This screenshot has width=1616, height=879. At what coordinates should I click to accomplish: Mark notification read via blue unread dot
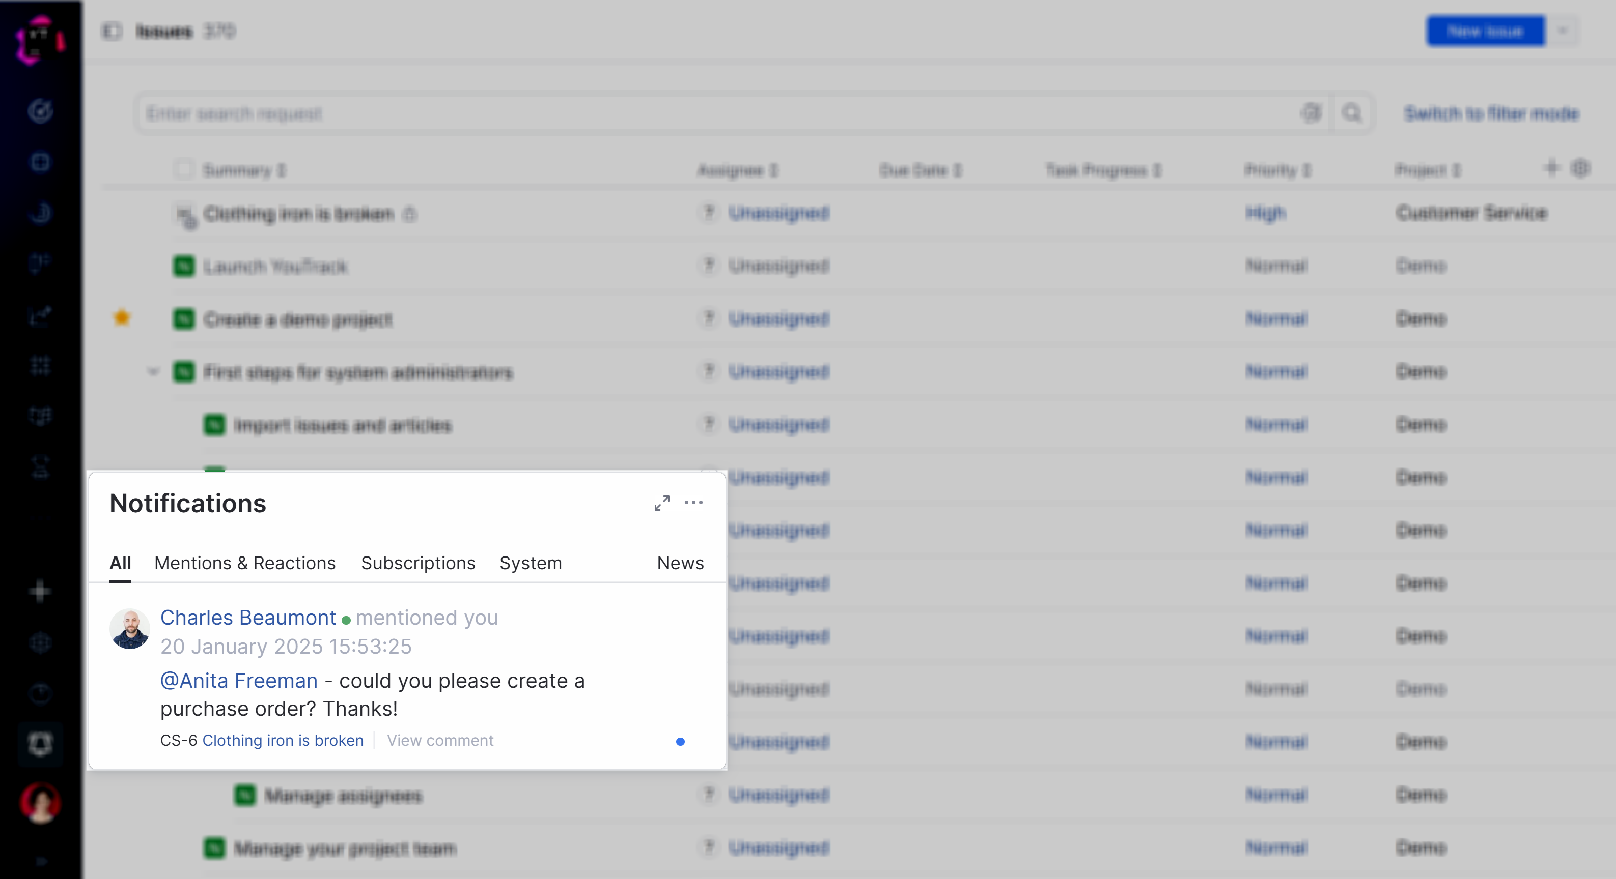pyautogui.click(x=680, y=742)
